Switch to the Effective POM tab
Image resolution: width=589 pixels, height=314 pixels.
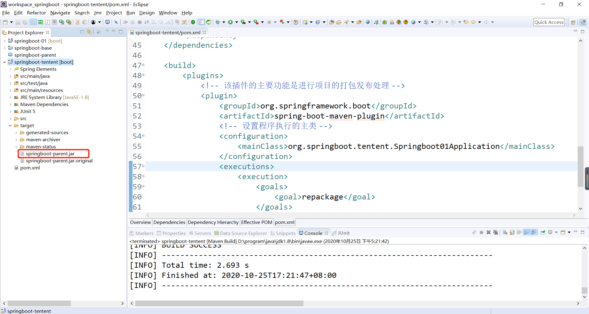point(256,222)
